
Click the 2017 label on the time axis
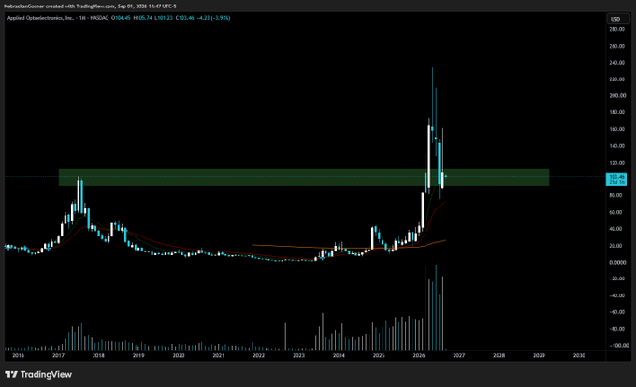58,355
